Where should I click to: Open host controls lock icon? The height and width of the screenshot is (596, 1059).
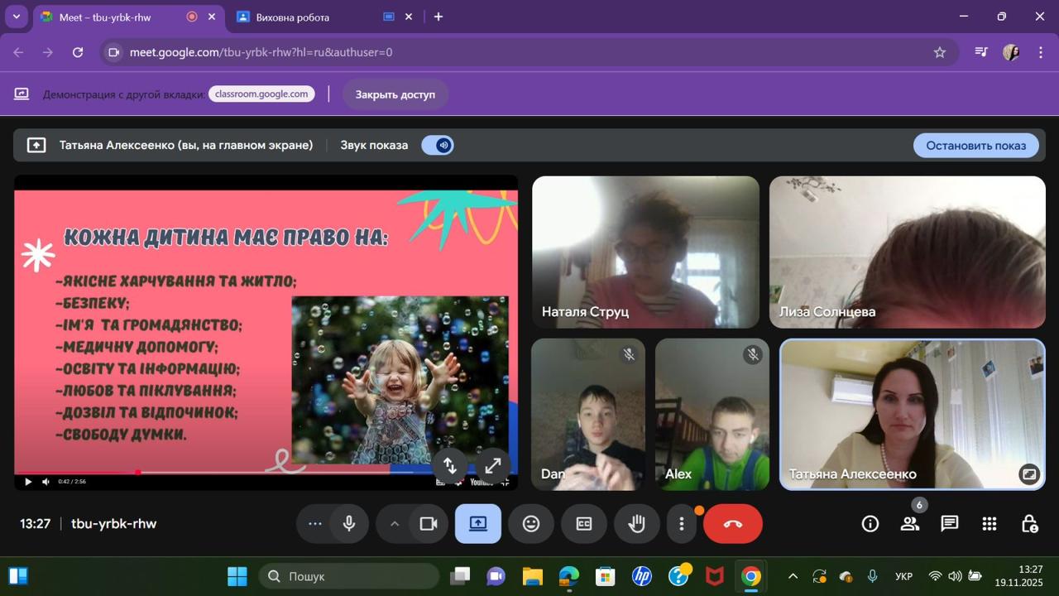click(x=1028, y=523)
